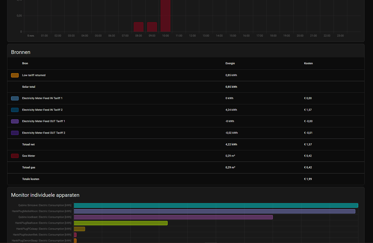
Task: Click the Totale kosten row label
Action: (31, 179)
